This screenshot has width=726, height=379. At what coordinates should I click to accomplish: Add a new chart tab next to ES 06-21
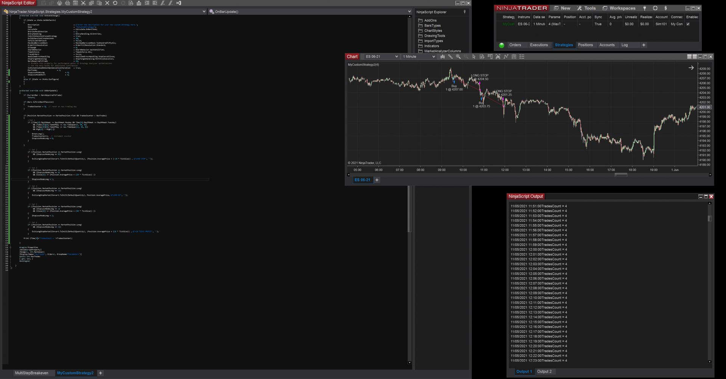[x=377, y=180]
